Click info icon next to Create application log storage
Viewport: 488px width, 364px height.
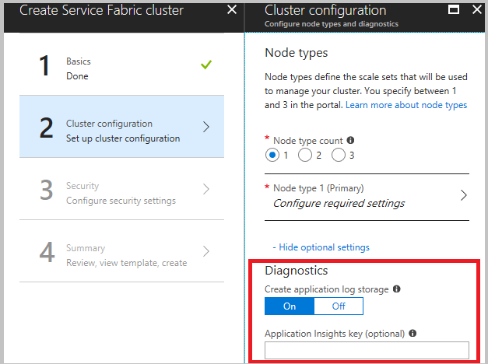[397, 289]
